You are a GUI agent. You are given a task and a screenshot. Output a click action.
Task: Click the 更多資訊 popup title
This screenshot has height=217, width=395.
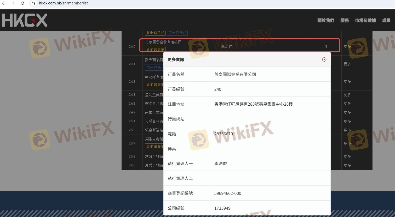click(176, 59)
